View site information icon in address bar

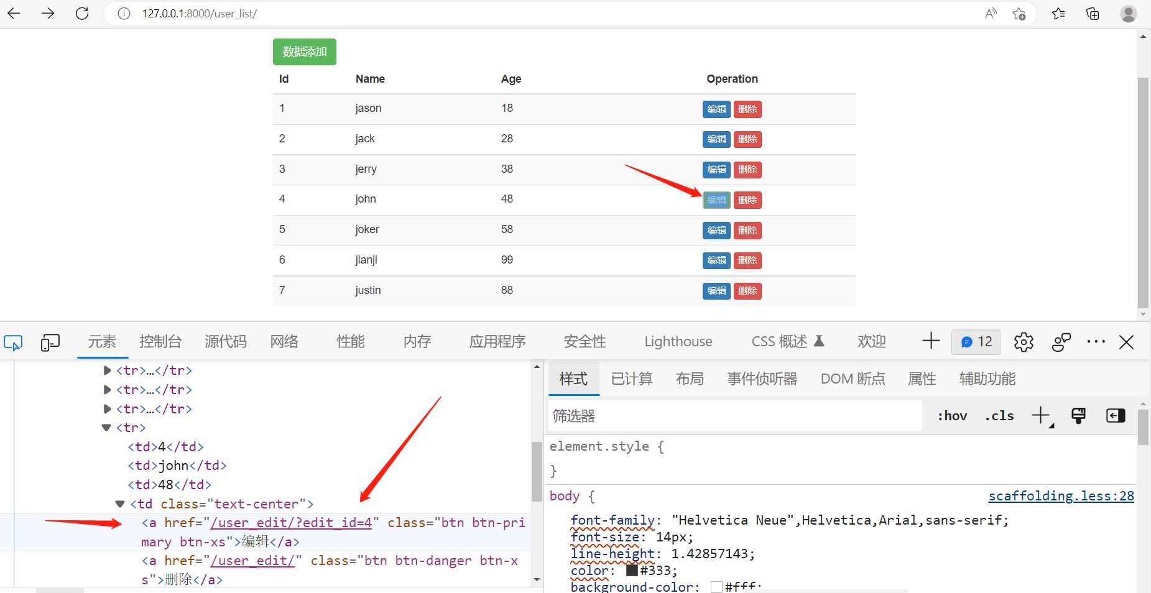(x=124, y=14)
